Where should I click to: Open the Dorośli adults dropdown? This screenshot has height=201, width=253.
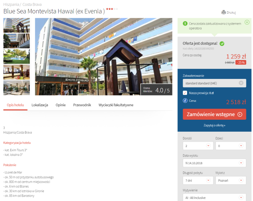coord(198,146)
